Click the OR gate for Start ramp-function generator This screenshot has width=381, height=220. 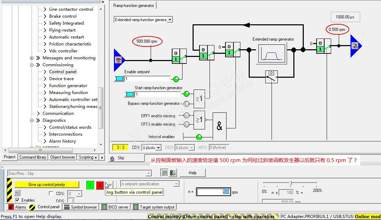[x=199, y=99]
